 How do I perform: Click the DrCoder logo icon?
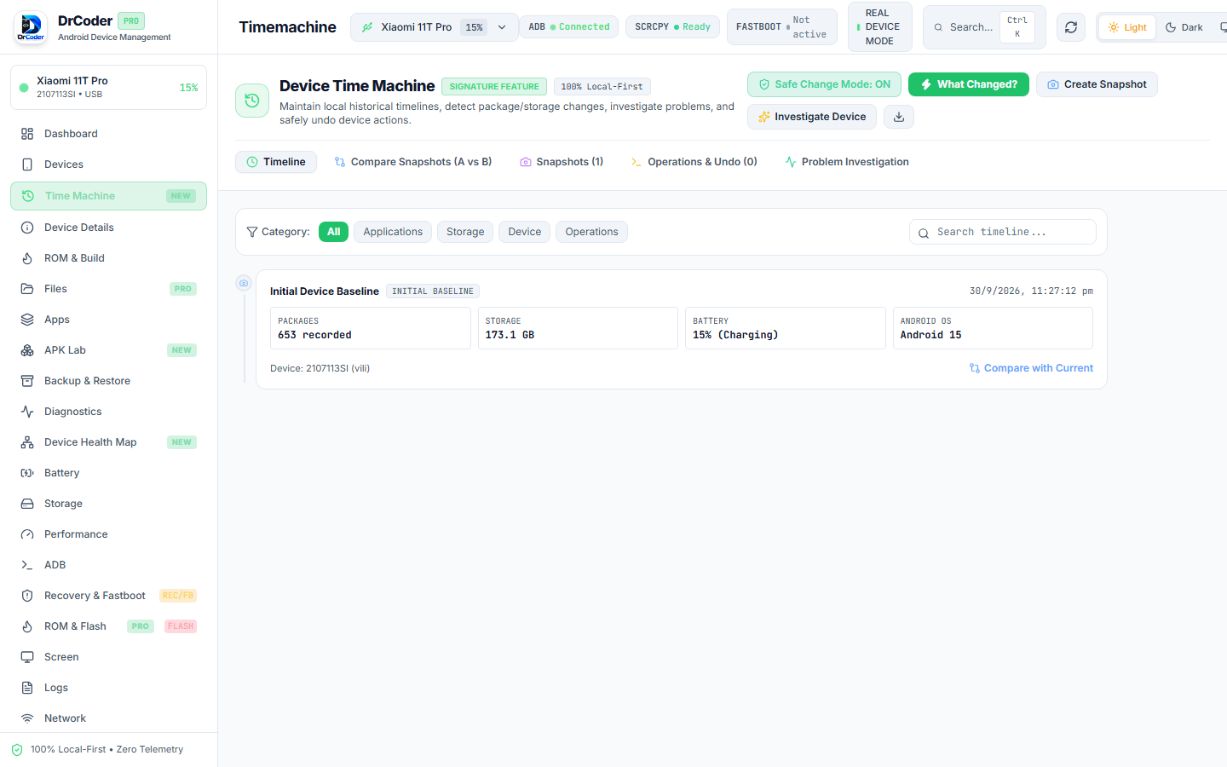pyautogui.click(x=32, y=27)
